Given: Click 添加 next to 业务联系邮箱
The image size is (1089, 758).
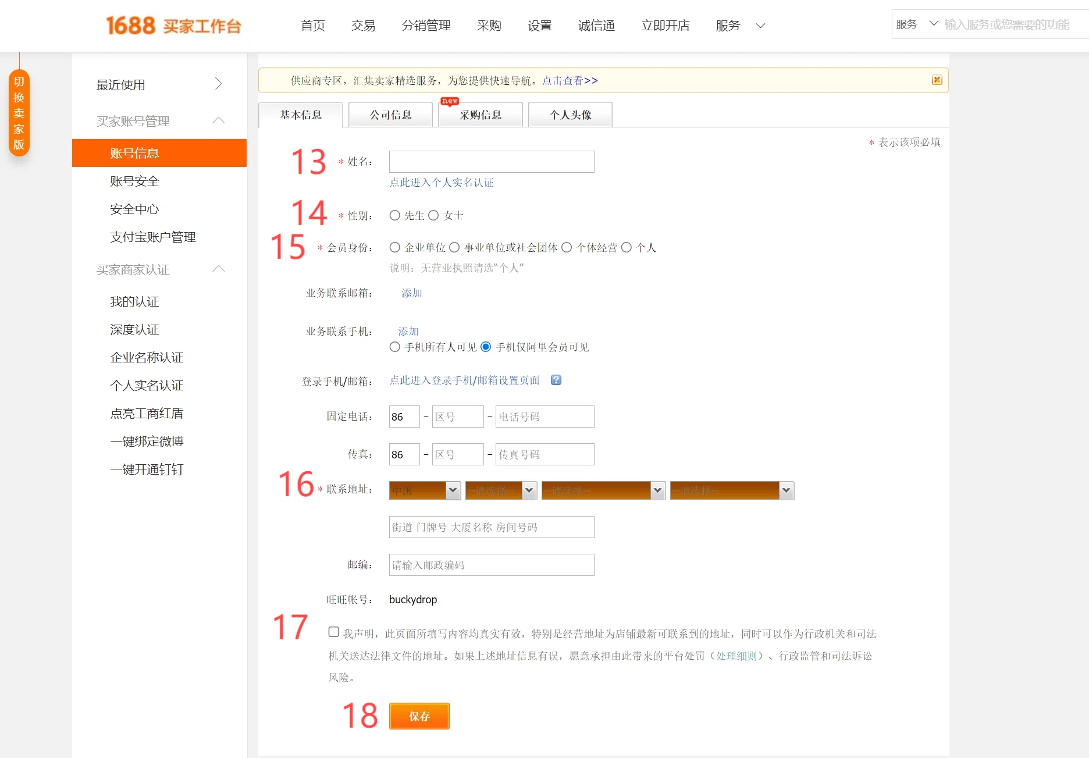Looking at the screenshot, I should point(412,293).
